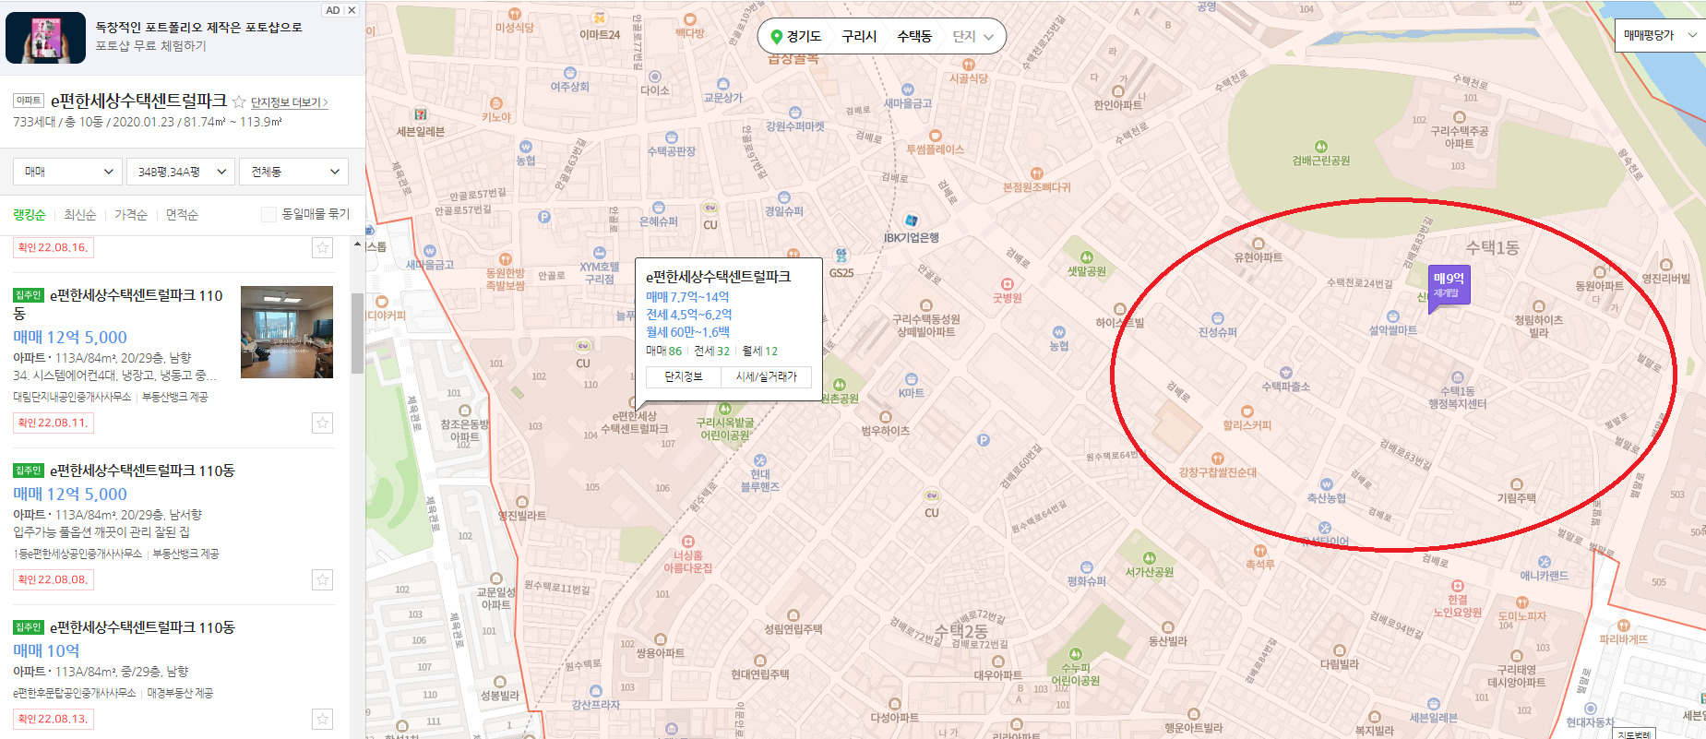Click the 애니카랜드 map icon
Screen dimensions: 1706x739
1545,562
